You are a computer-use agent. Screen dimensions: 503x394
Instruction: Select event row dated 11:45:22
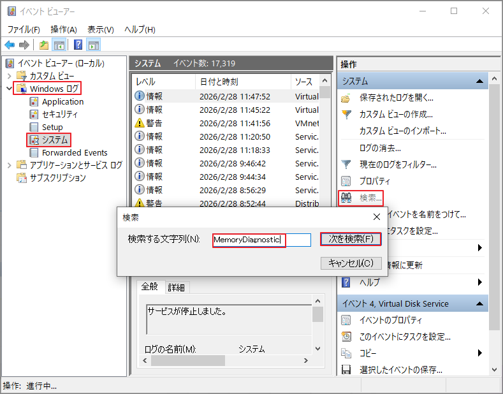coord(226,110)
